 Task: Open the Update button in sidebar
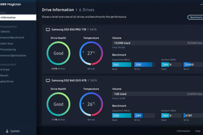(x=13, y=131)
